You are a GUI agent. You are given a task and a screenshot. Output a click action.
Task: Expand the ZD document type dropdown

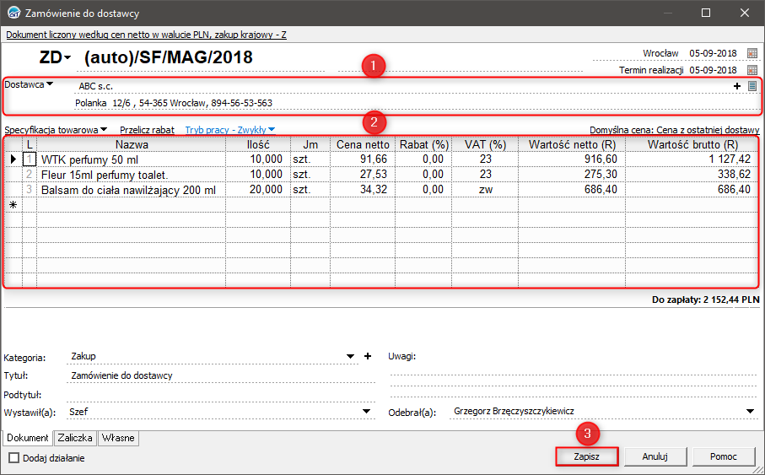tap(67, 58)
